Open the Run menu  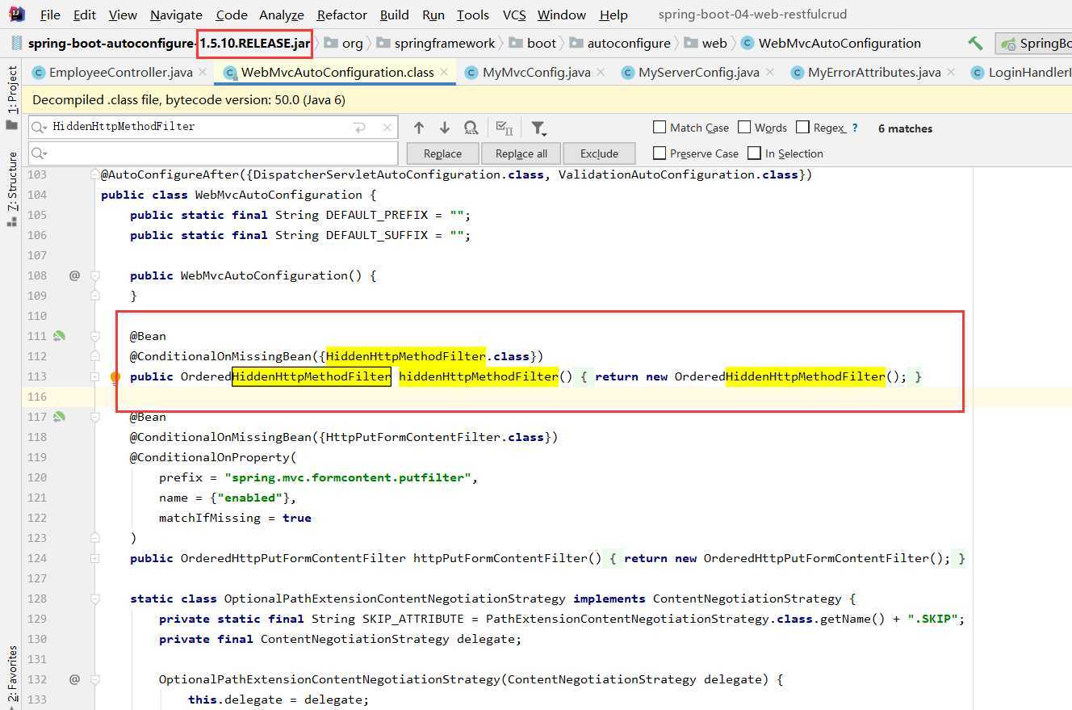(x=433, y=15)
